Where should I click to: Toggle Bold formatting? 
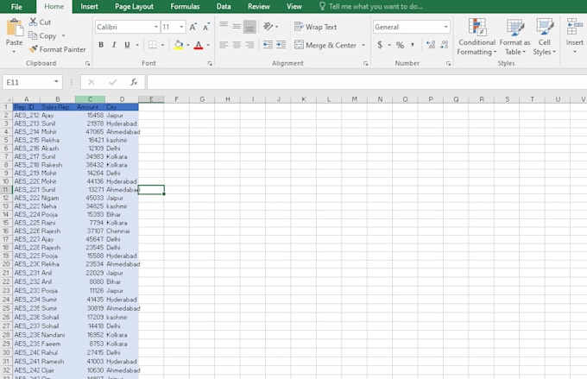[x=101, y=45]
